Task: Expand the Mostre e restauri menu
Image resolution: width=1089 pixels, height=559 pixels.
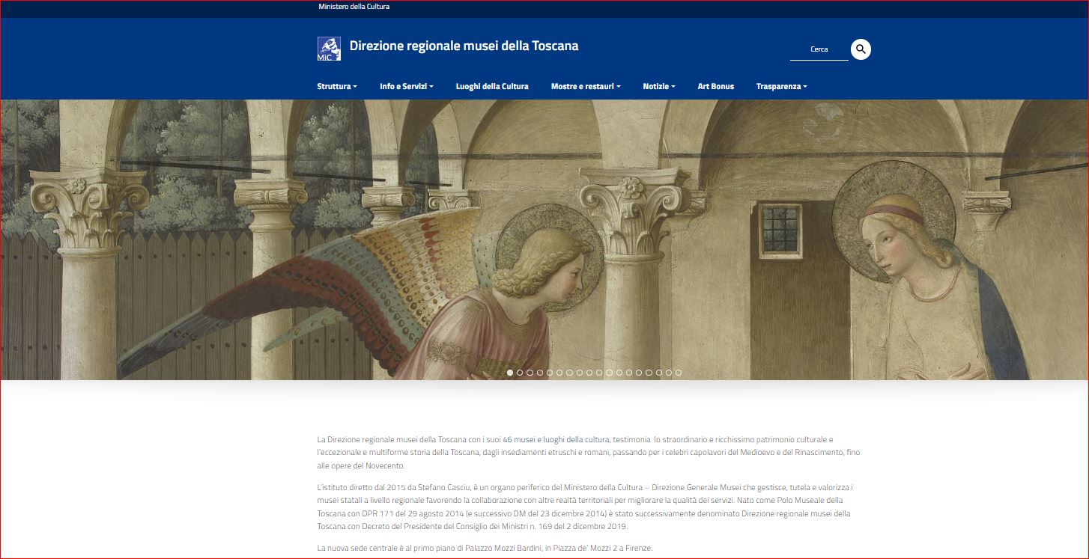Action: [585, 86]
